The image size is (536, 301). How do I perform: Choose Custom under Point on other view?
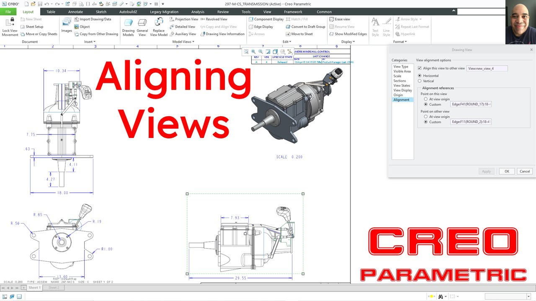coord(426,122)
